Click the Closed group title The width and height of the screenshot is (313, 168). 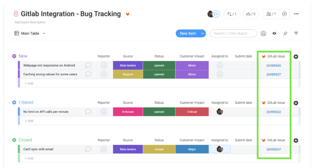[x=25, y=140]
